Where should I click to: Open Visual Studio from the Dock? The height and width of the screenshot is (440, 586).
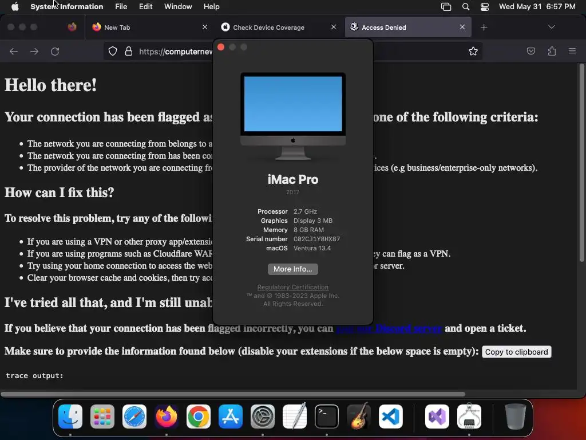[x=437, y=417]
